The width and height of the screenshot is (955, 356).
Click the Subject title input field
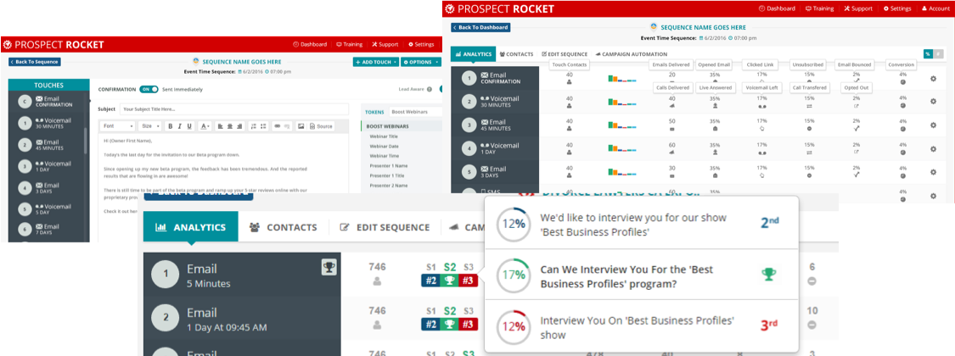[233, 109]
